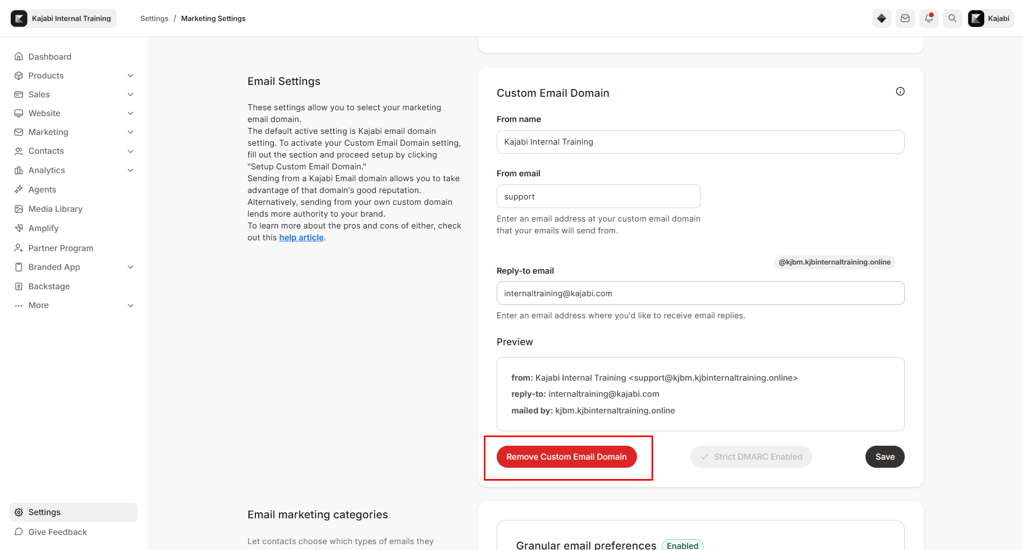Click the Enabled badge beside Granular email preferences
This screenshot has width=1023, height=550.
click(x=682, y=545)
